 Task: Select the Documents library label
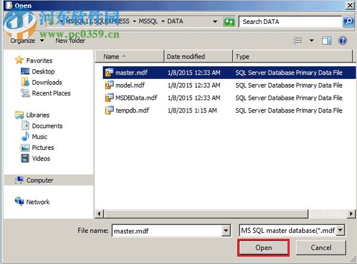pos(47,126)
